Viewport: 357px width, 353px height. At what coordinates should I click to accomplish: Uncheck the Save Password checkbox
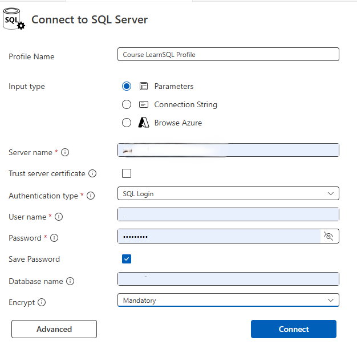pyautogui.click(x=127, y=259)
